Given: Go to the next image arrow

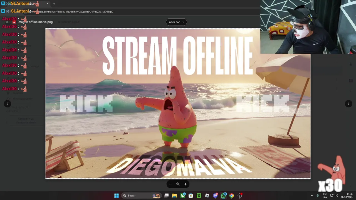Looking at the screenshot, I should pyautogui.click(x=348, y=104).
